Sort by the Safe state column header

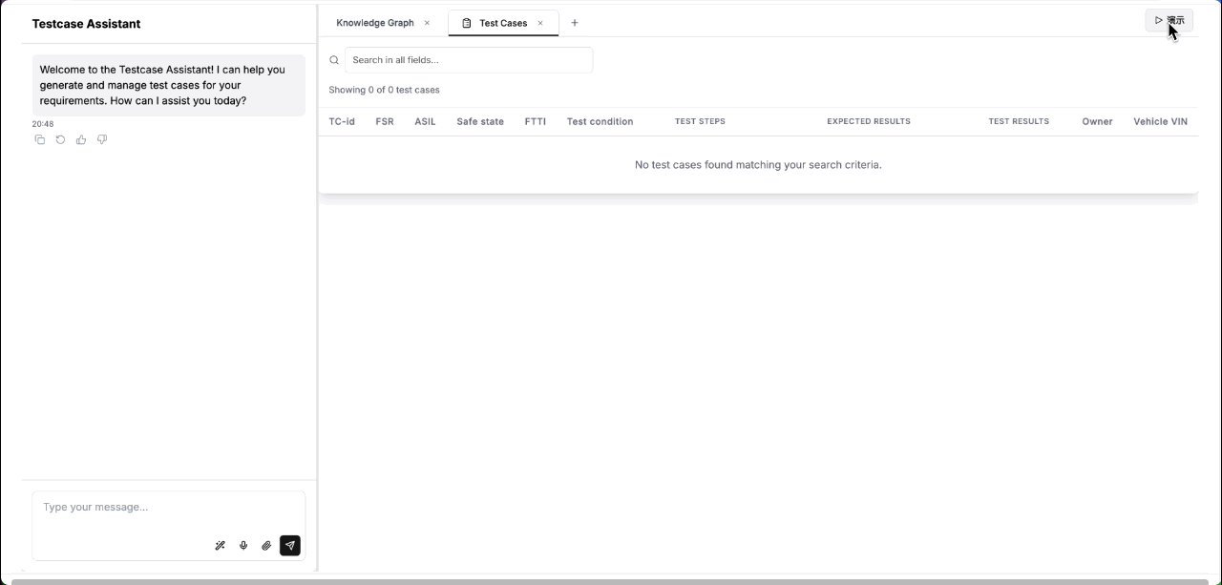tap(479, 121)
